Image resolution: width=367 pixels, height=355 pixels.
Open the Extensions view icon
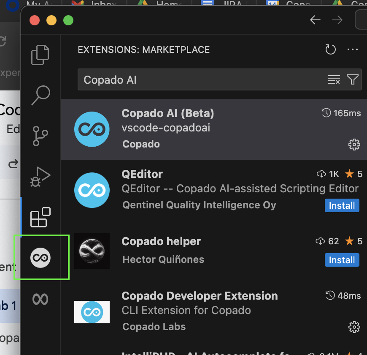(x=40, y=217)
